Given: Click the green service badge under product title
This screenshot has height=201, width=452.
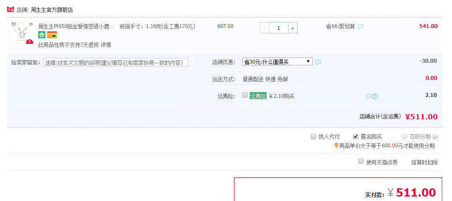Looking at the screenshot, I should tap(42, 35).
